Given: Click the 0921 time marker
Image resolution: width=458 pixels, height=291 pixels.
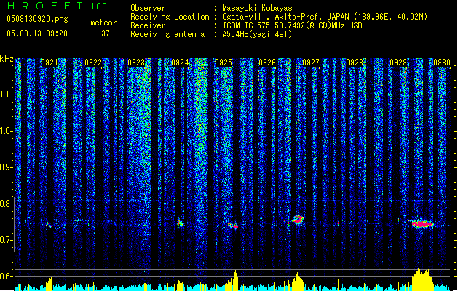Looking at the screenshot, I should click(49, 63).
